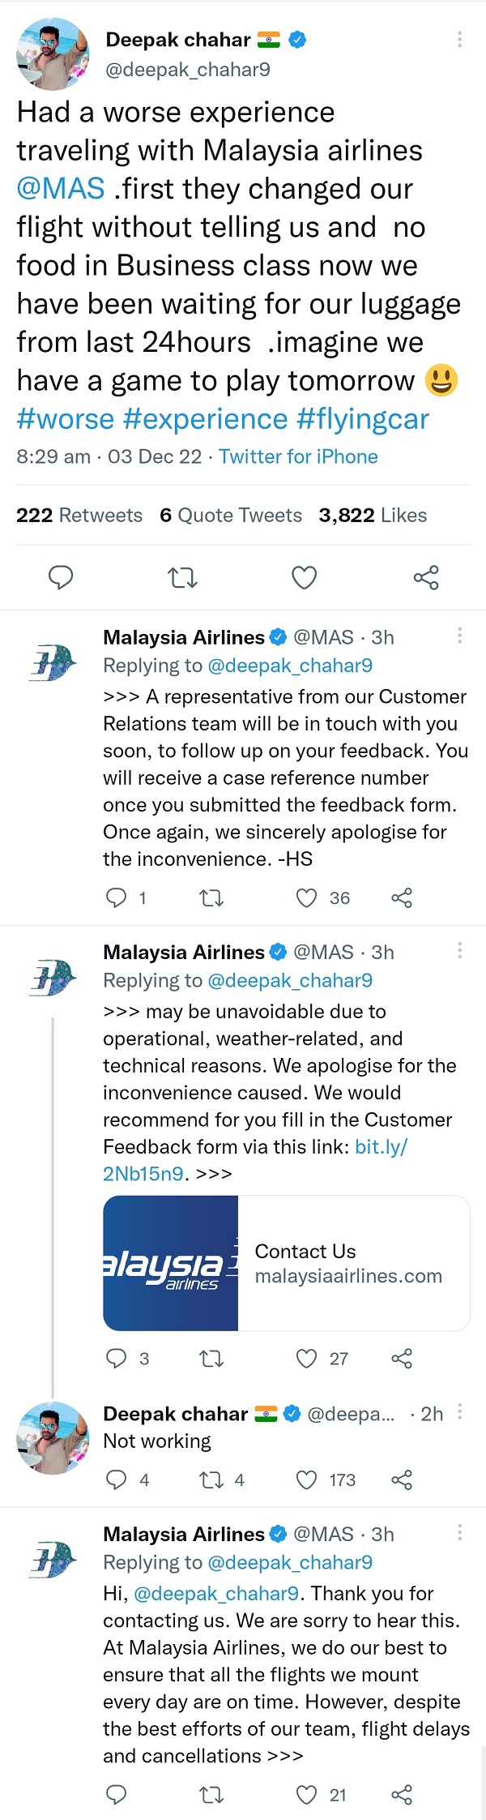This screenshot has height=1820, width=486.
Task: Like the Customer Feedback form reply
Action: (x=306, y=1358)
